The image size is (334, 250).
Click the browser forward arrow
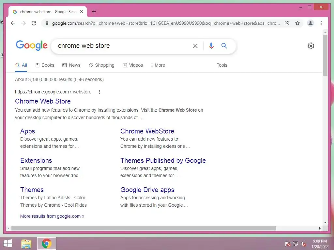click(23, 23)
